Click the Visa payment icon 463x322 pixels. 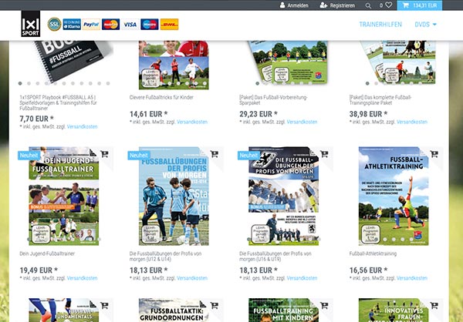(130, 25)
